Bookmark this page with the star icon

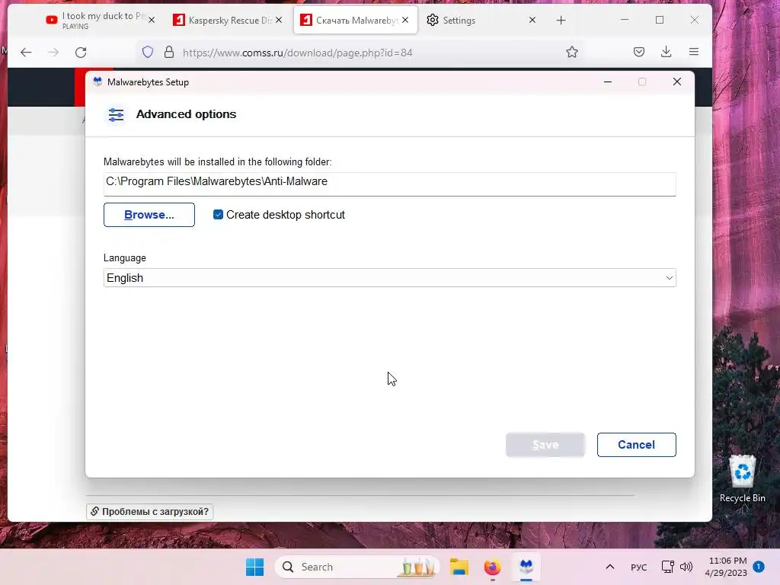[572, 53]
